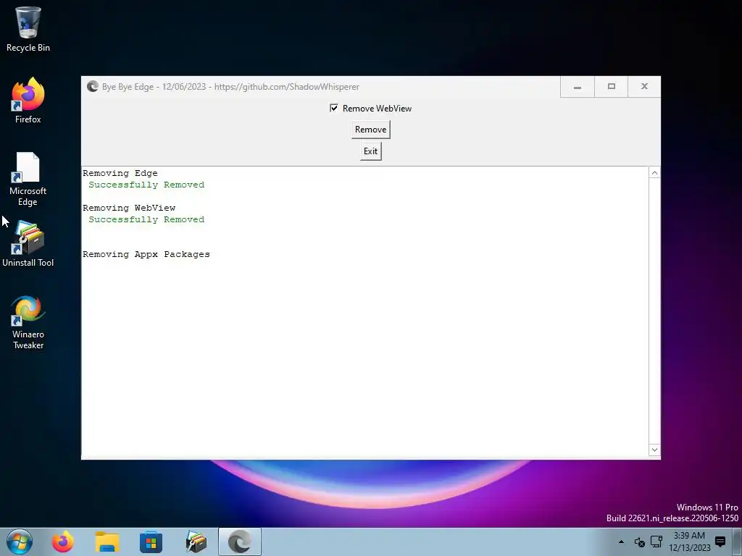Click the log scrollbar down arrow
Screen dimensions: 742x556
(654, 450)
